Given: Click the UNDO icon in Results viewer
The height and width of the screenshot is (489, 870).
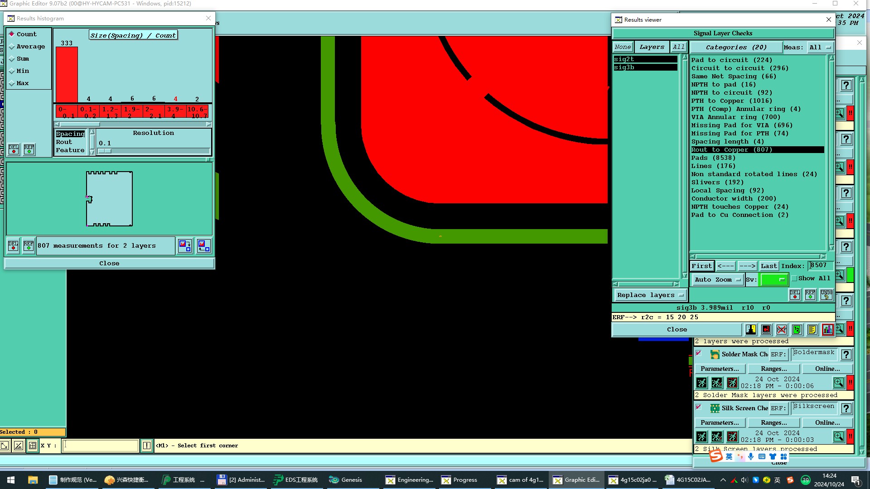Looking at the screenshot, I should (x=826, y=295).
